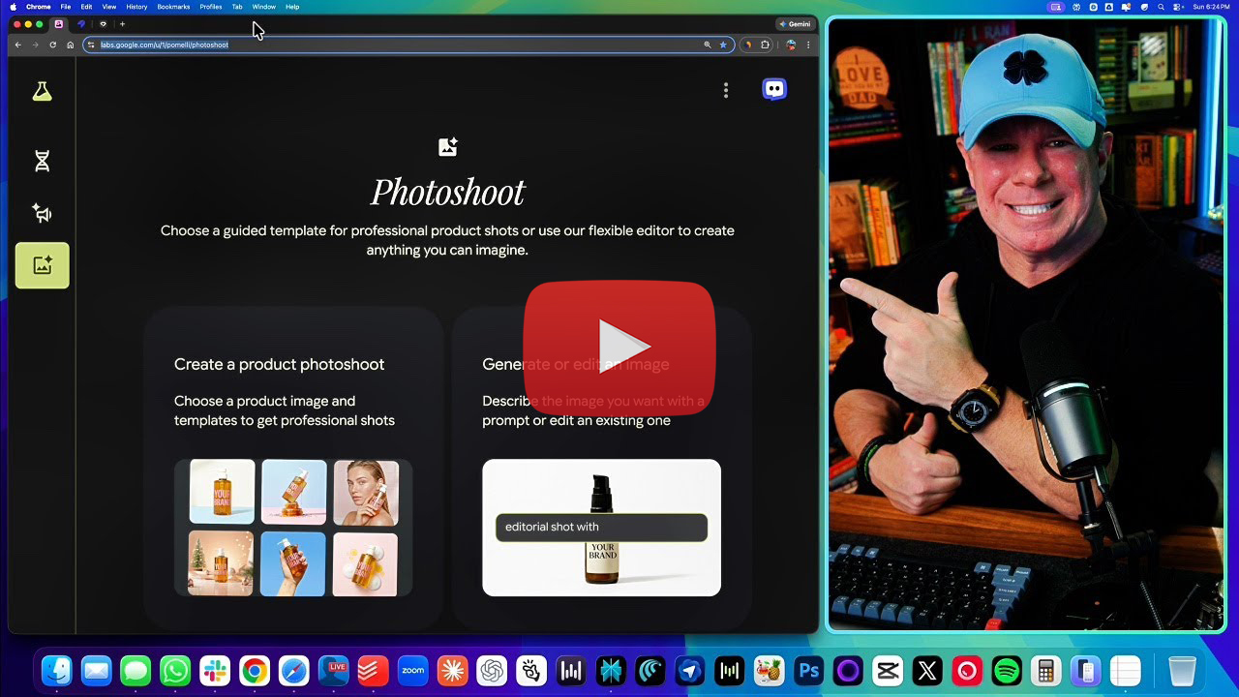Image resolution: width=1239 pixels, height=697 pixels.
Task: Open the Chrome extensions puzzle icon
Action: click(765, 45)
